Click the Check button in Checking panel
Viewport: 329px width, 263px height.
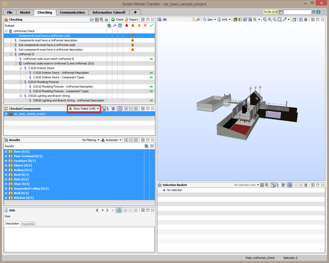117,20
